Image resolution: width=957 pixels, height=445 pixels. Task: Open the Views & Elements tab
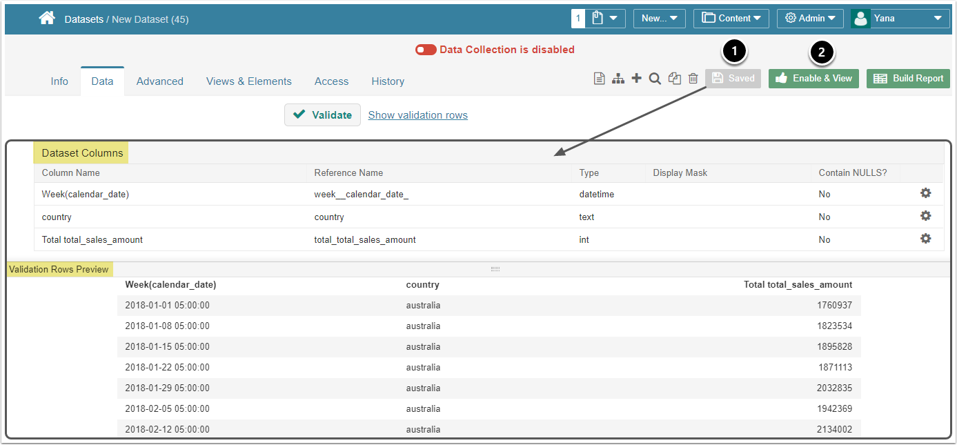[x=248, y=81]
